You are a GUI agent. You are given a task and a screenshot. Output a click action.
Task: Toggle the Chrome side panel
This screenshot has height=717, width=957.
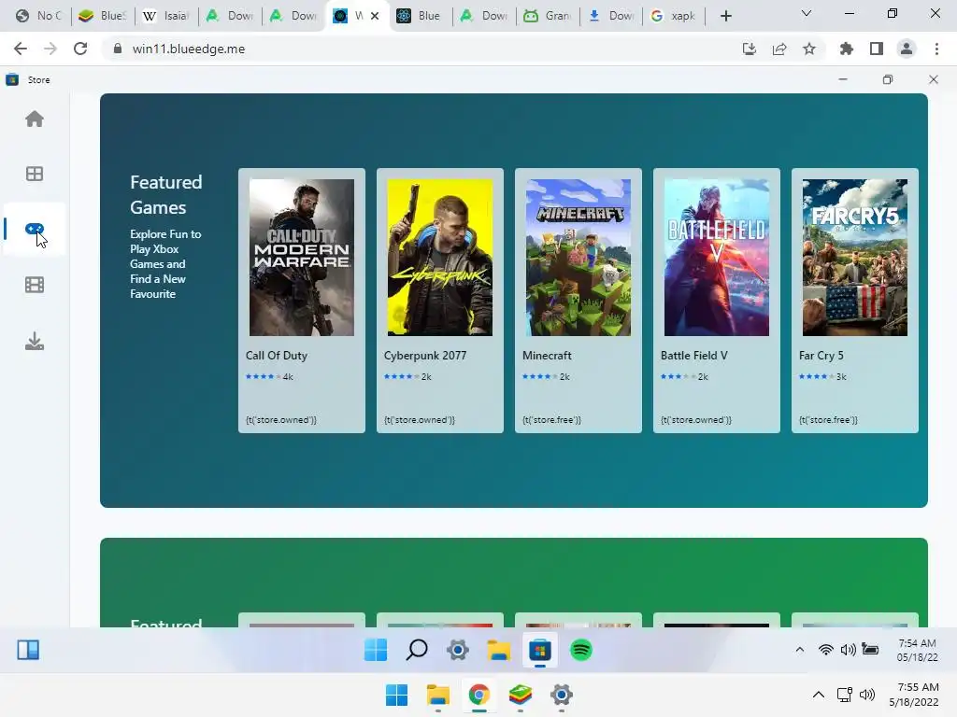click(877, 49)
